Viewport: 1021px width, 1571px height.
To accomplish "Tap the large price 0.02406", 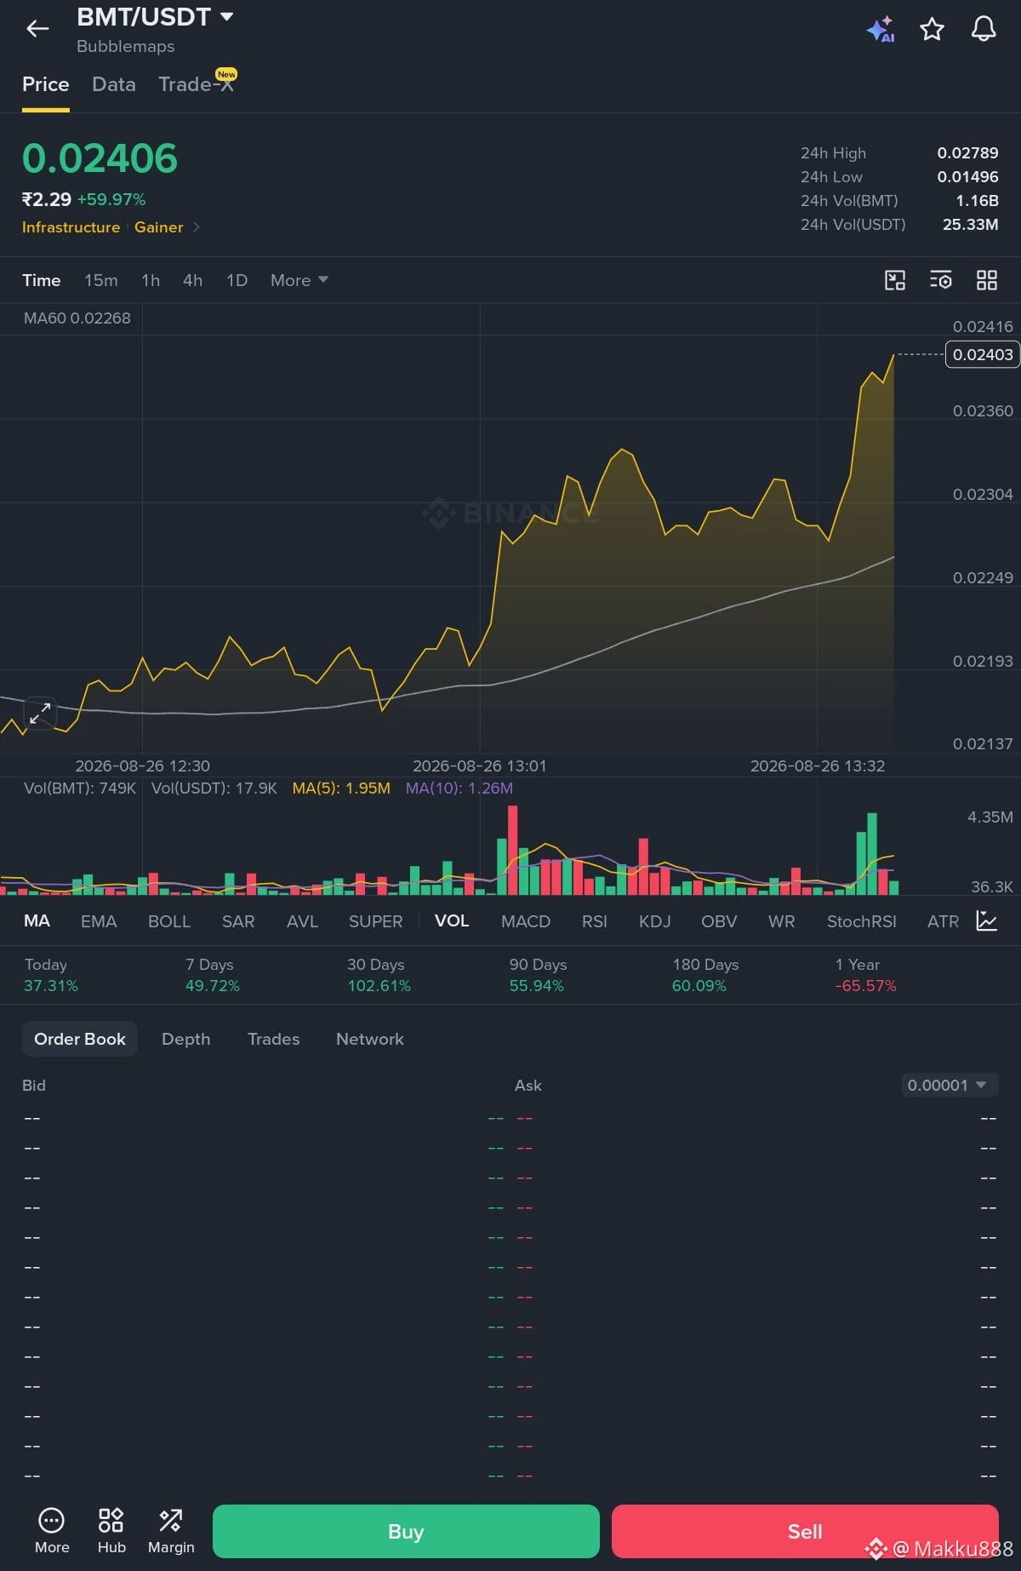I will point(100,158).
